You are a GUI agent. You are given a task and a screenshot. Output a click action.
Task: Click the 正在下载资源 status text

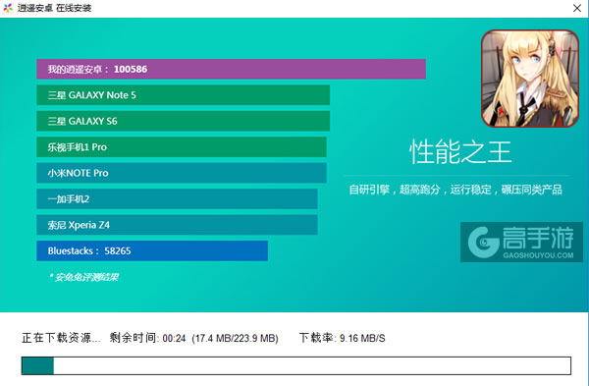[61, 338]
